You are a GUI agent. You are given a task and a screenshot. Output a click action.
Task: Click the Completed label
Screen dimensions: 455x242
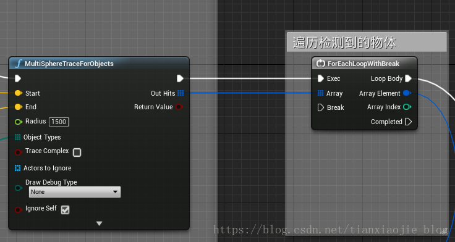click(386, 122)
